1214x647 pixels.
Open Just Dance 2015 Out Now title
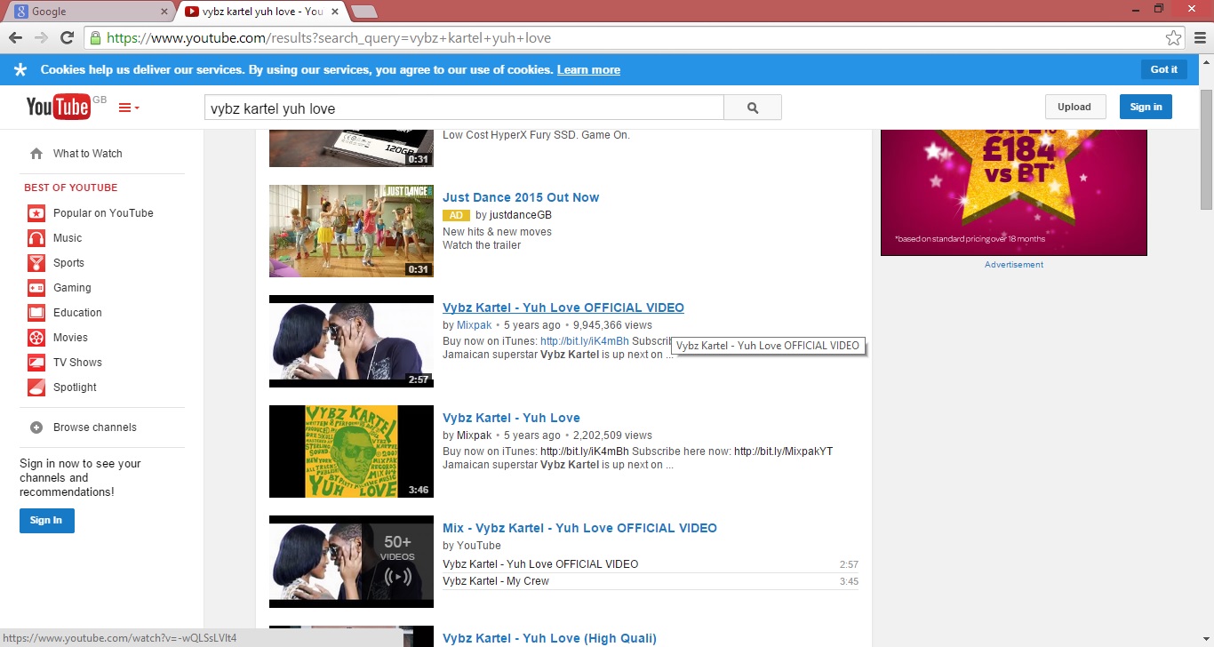(521, 197)
